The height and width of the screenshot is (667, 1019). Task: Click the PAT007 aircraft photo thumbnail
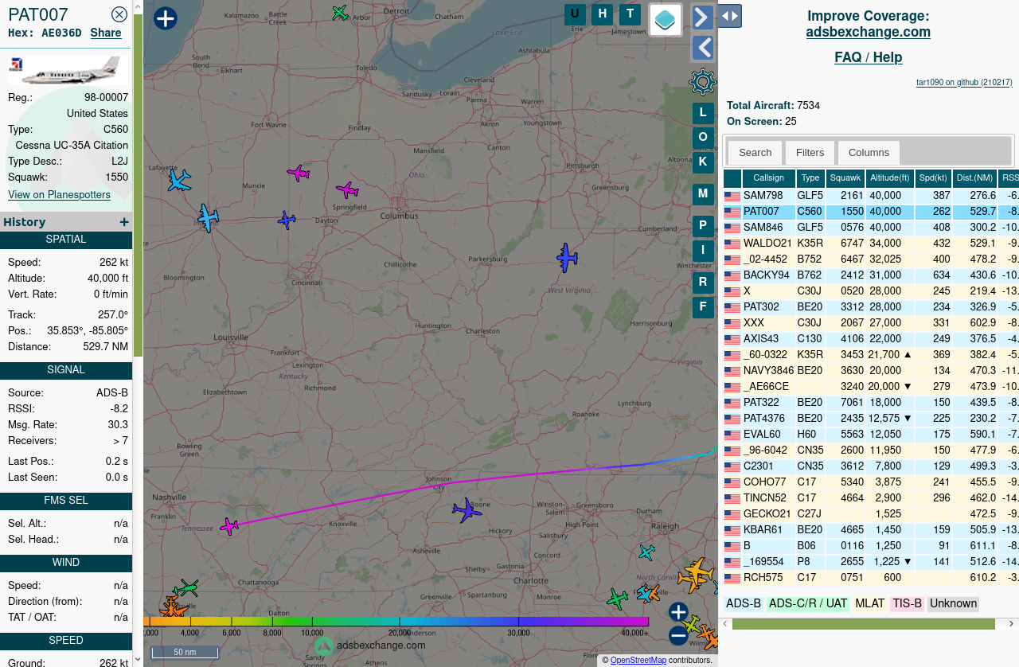pyautogui.click(x=68, y=70)
